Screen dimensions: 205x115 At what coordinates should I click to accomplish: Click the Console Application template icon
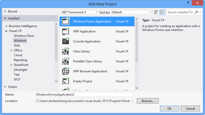click(x=66, y=41)
